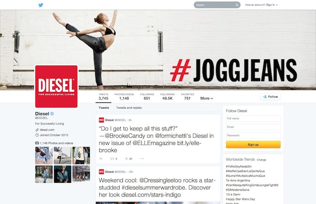Image resolution: width=316 pixels, height=204 pixels.
Task: Open more options ellipsis on first tweet
Action: coord(142,159)
